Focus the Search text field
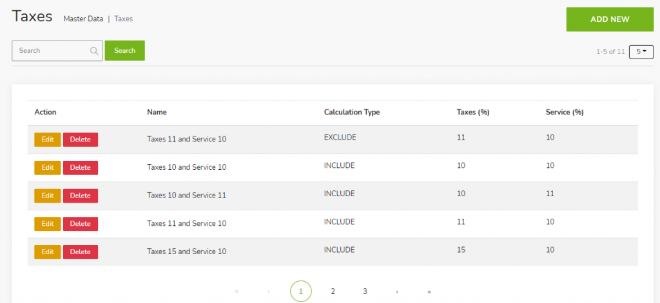The width and height of the screenshot is (660, 303). (x=57, y=51)
